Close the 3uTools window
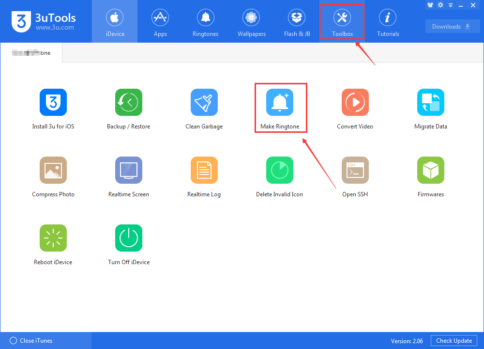The width and height of the screenshot is (484, 349). 473,5
